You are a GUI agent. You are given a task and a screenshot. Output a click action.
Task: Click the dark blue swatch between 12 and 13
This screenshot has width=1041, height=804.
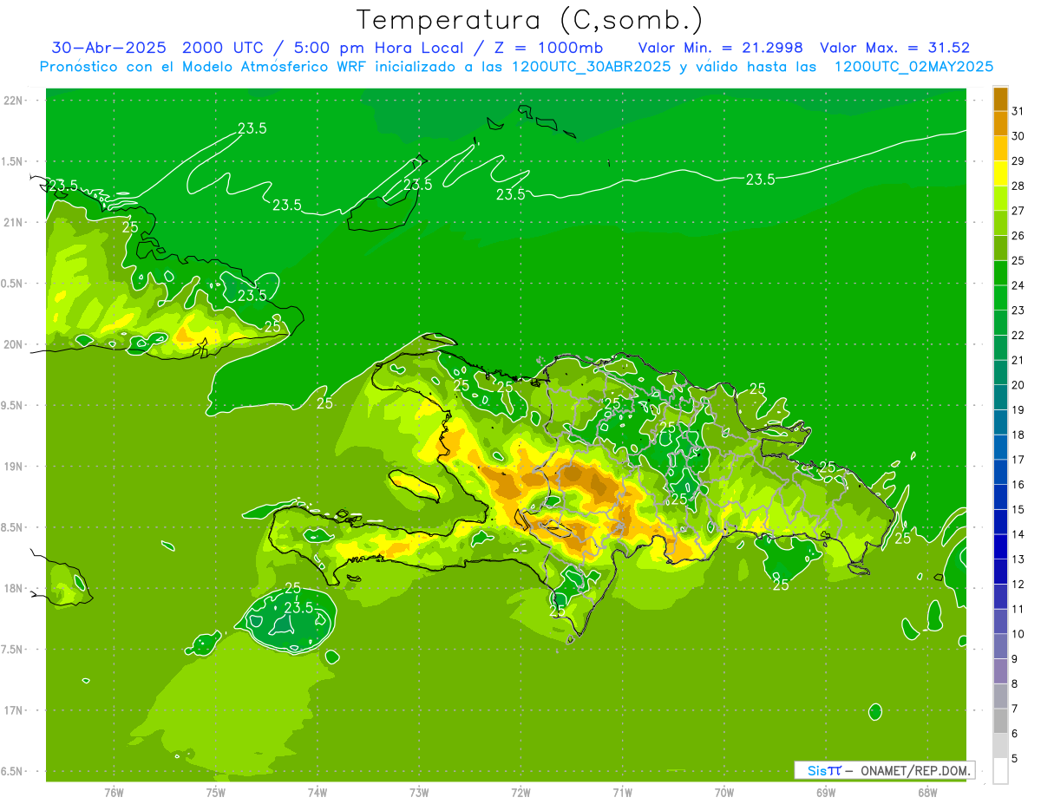coord(1000,572)
